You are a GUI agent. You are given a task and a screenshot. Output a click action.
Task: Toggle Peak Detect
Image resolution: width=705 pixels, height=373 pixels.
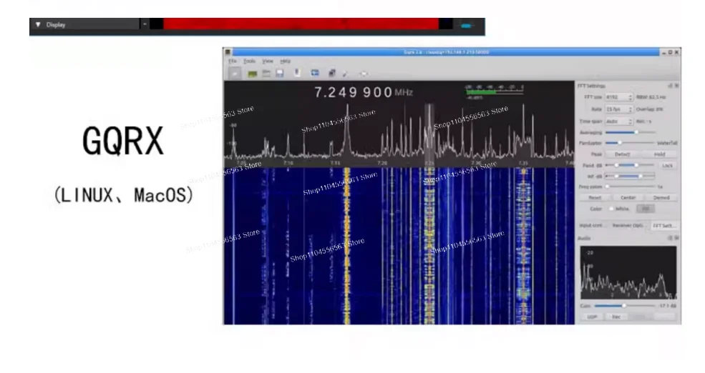click(x=622, y=154)
